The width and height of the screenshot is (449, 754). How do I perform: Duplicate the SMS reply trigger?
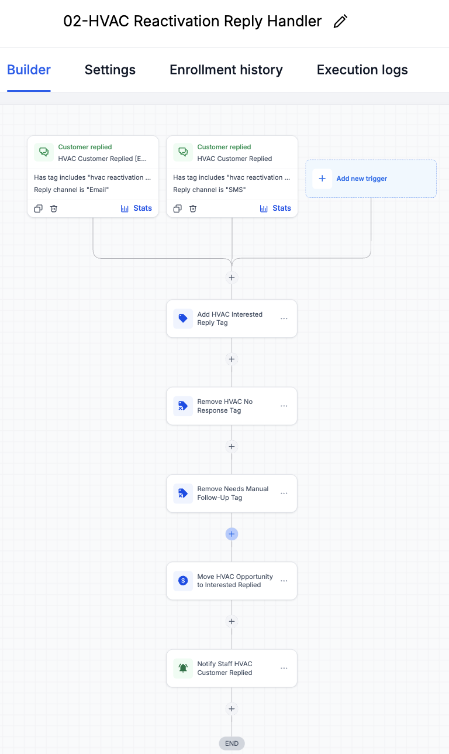pyautogui.click(x=177, y=208)
